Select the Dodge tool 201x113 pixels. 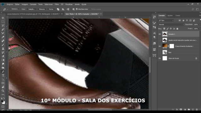3,68
